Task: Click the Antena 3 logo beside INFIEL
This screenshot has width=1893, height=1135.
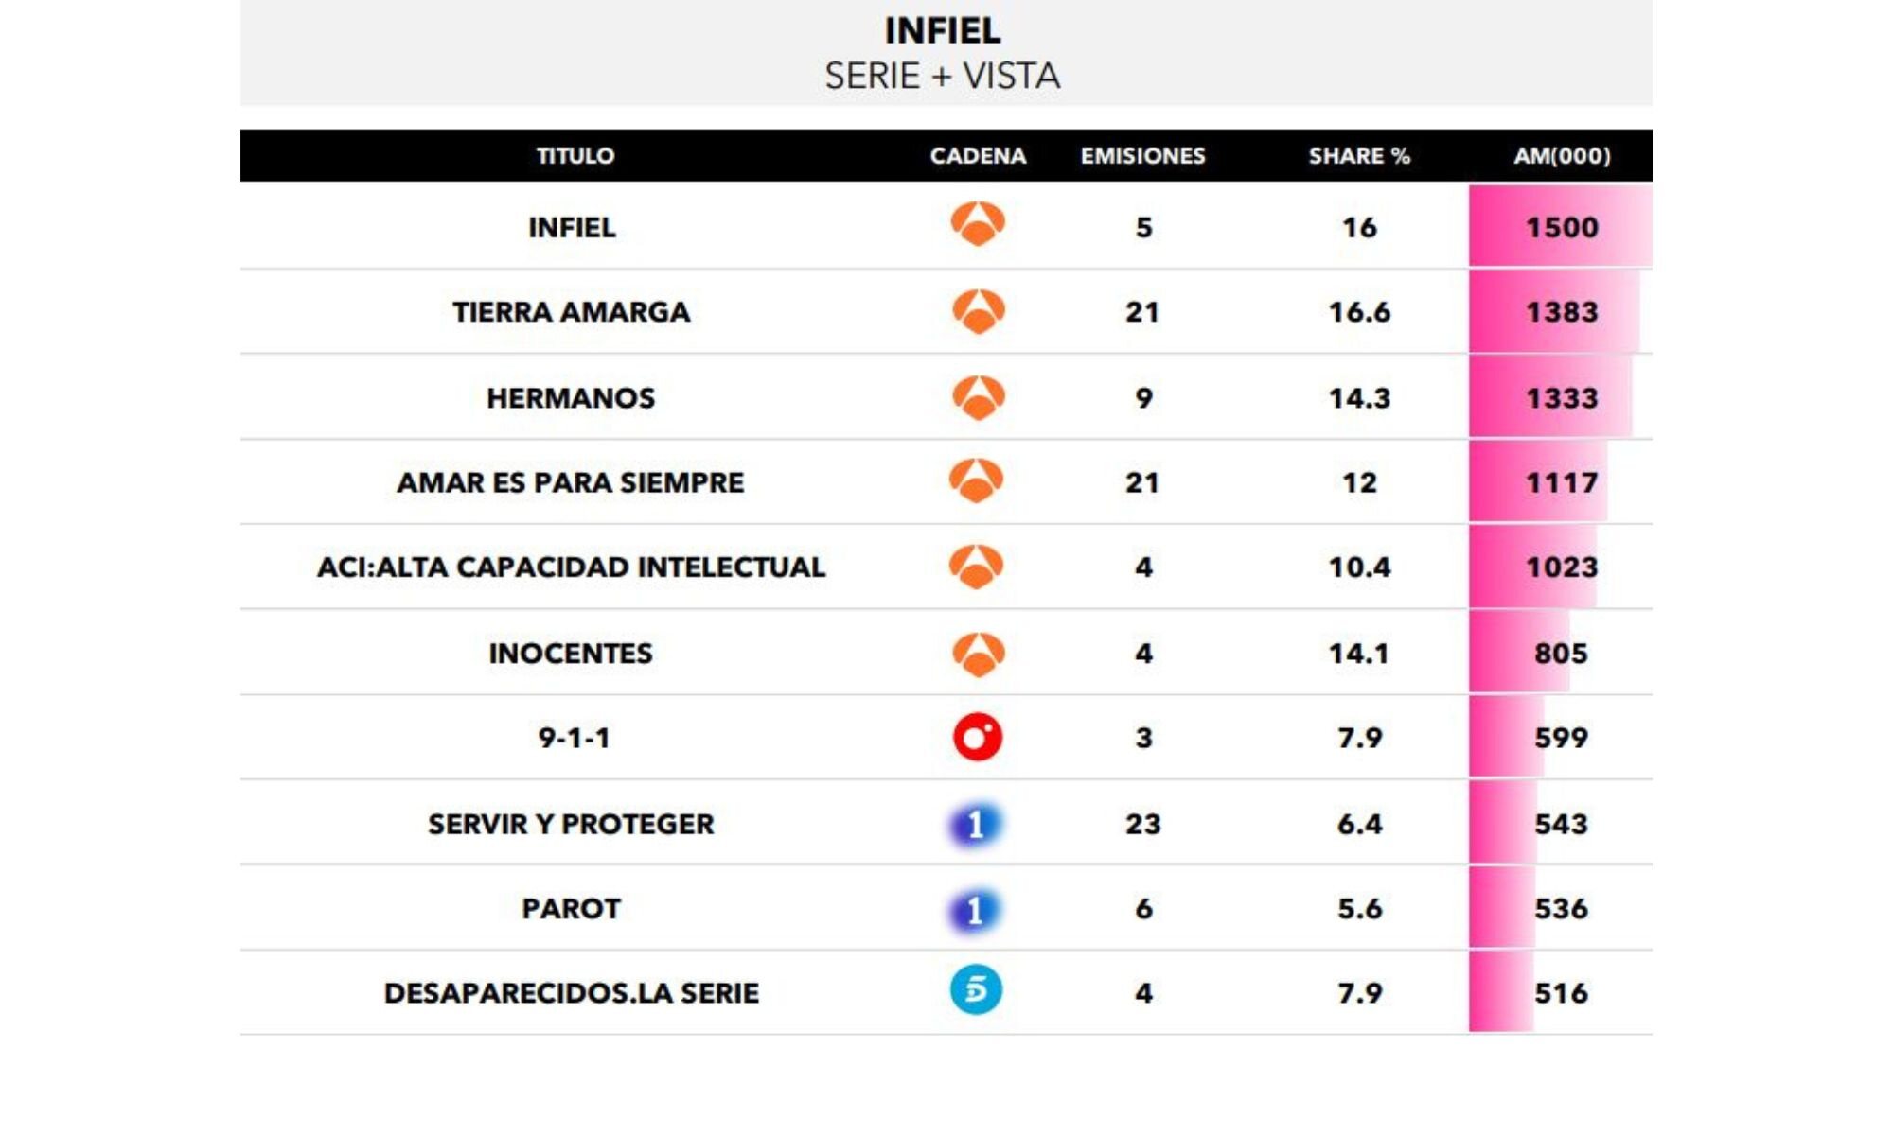Action: (x=978, y=224)
